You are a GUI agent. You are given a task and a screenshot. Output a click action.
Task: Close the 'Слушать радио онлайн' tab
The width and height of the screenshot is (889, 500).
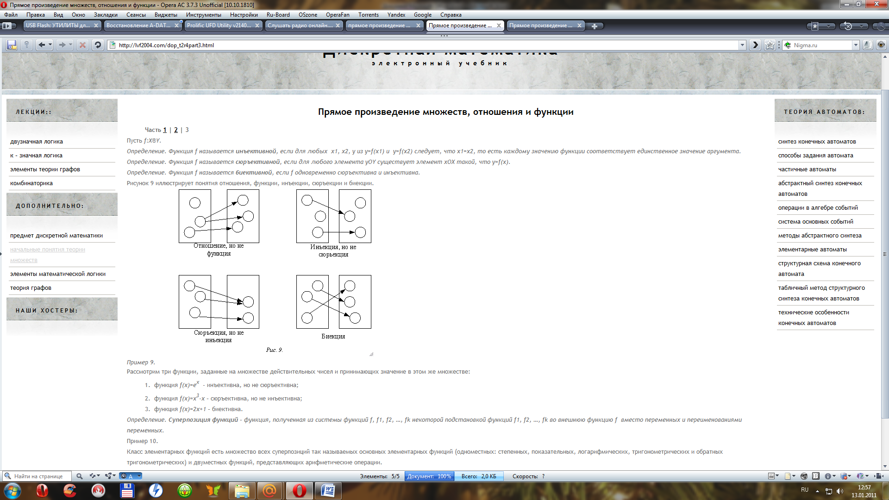point(338,25)
